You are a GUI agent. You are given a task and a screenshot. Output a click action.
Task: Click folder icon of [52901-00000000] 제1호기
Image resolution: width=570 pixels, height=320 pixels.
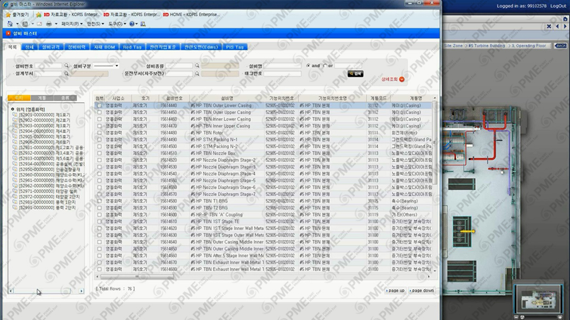point(15,115)
